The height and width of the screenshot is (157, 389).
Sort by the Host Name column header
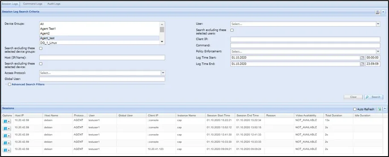coord(58,115)
